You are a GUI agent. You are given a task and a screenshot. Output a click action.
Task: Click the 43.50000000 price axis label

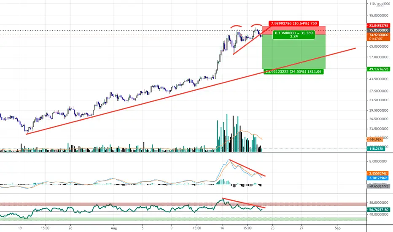click(x=379, y=79)
